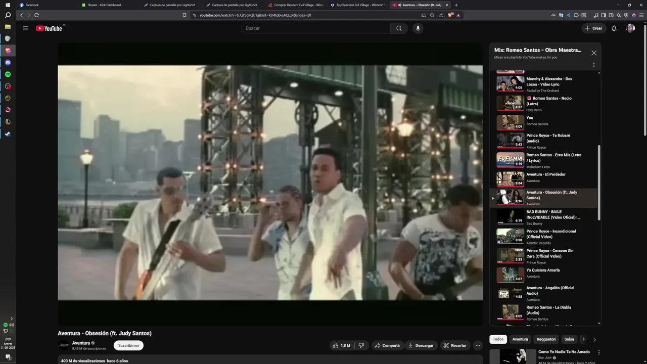Play Monchy & Alexandra - Dos Locos

(x=543, y=84)
